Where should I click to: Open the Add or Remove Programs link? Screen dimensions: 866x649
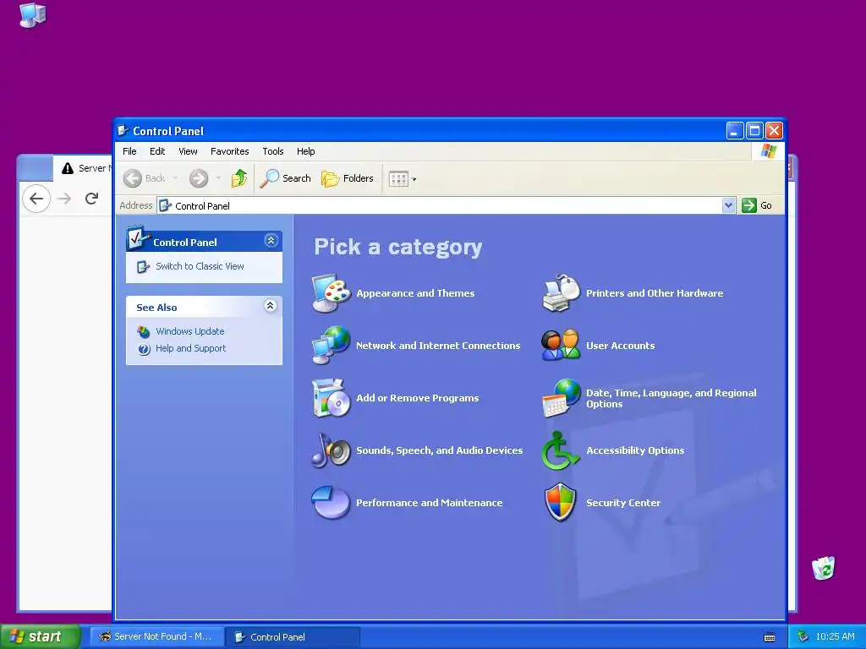coord(418,399)
